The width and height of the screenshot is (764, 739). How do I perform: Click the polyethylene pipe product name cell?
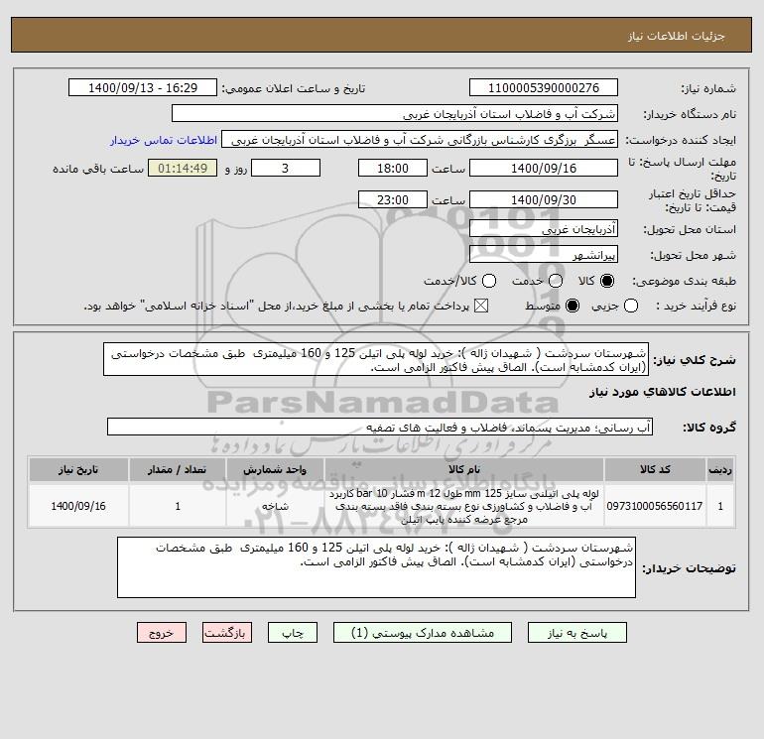tap(464, 506)
